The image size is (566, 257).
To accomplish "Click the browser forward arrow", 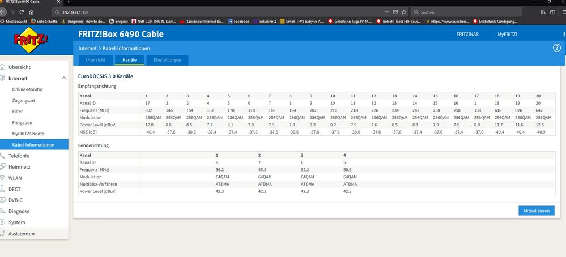I will [12, 12].
